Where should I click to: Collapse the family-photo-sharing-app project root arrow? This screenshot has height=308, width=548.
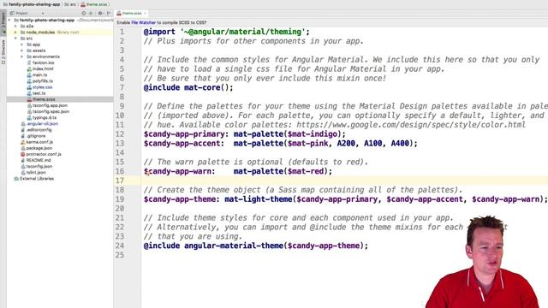click(x=9, y=21)
